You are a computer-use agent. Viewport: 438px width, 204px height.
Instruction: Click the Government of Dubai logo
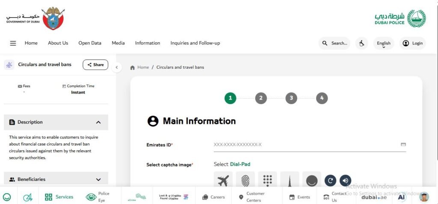(36, 18)
